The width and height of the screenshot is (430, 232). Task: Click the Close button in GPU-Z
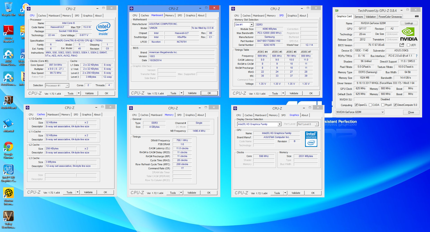411,112
